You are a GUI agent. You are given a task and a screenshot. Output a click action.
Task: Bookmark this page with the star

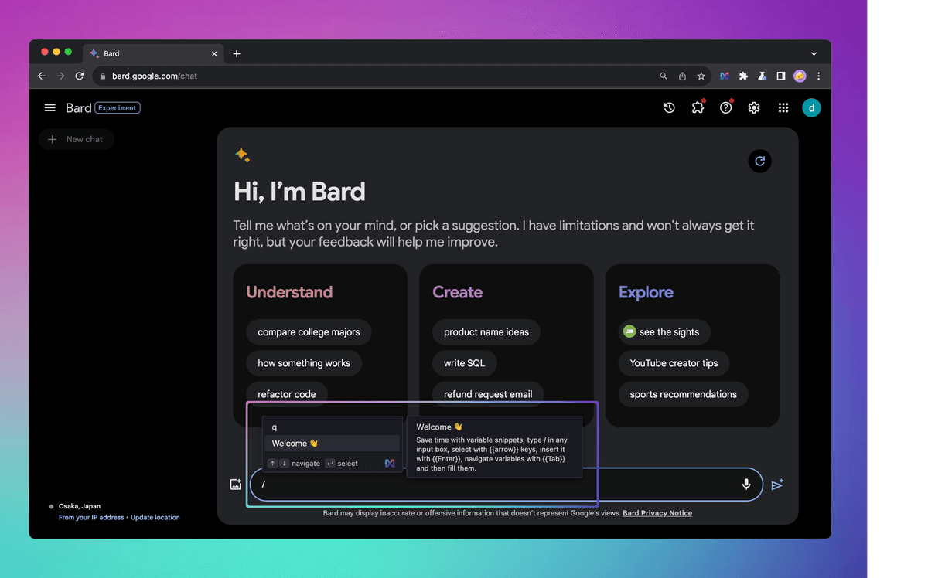pos(701,76)
